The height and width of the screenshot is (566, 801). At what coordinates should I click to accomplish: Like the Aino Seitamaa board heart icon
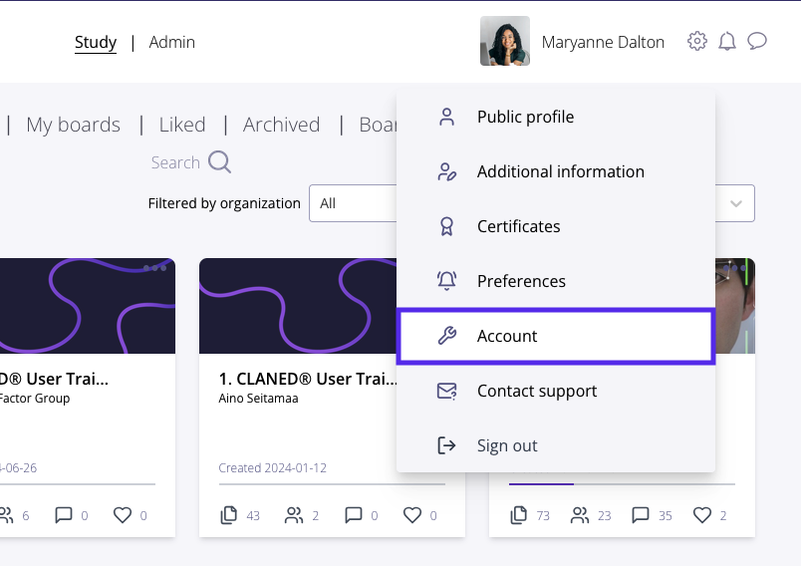pyautogui.click(x=412, y=515)
